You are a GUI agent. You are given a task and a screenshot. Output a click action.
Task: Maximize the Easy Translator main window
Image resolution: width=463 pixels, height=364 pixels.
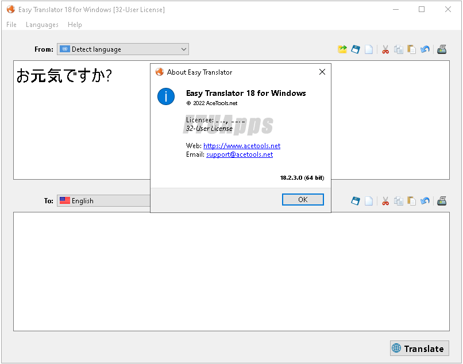(x=422, y=9)
